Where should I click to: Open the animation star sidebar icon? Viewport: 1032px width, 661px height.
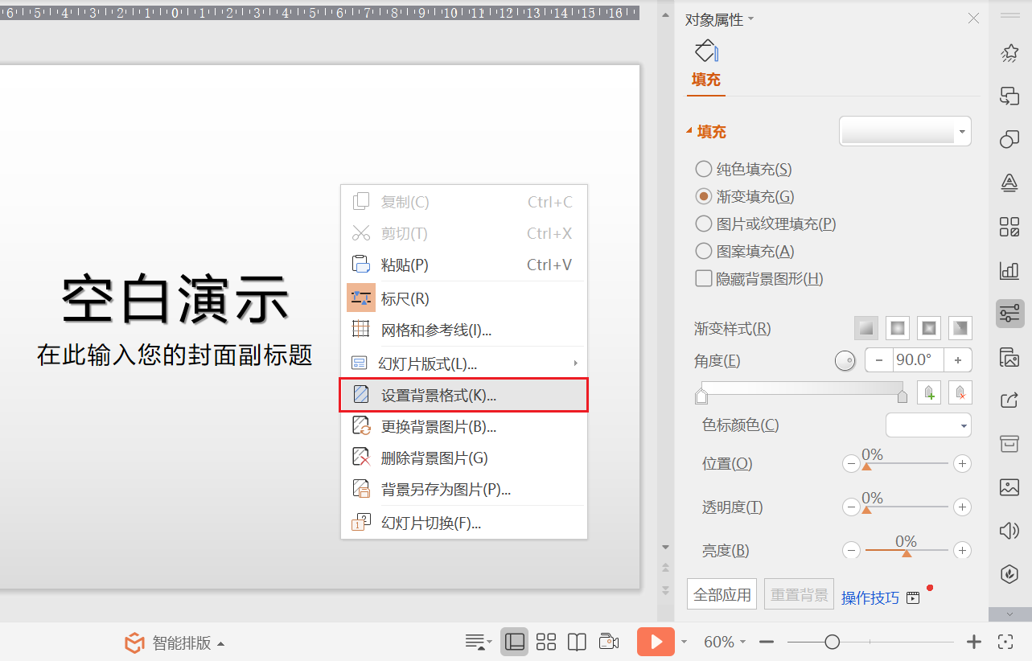pyautogui.click(x=1009, y=53)
